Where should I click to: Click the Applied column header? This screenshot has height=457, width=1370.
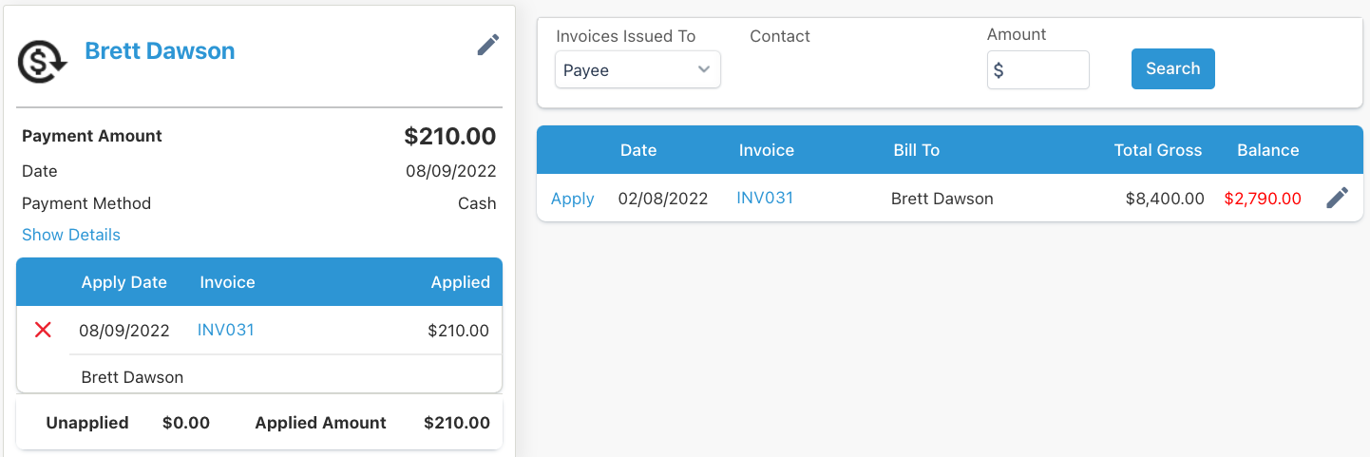point(461,282)
